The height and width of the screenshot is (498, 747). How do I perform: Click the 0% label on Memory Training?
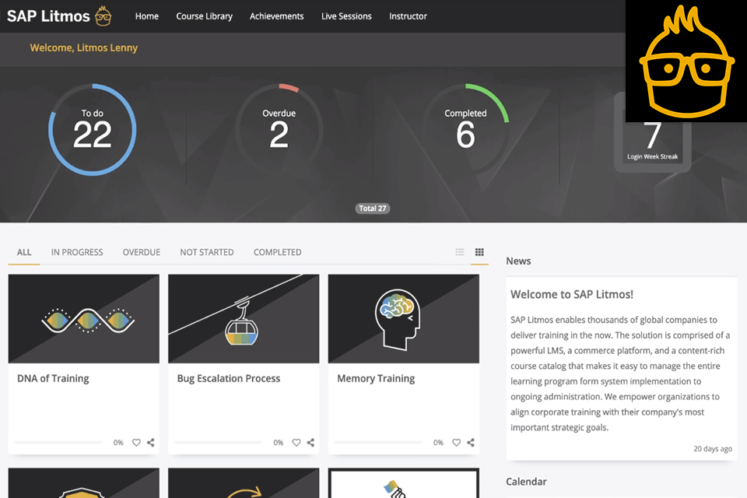pyautogui.click(x=438, y=443)
